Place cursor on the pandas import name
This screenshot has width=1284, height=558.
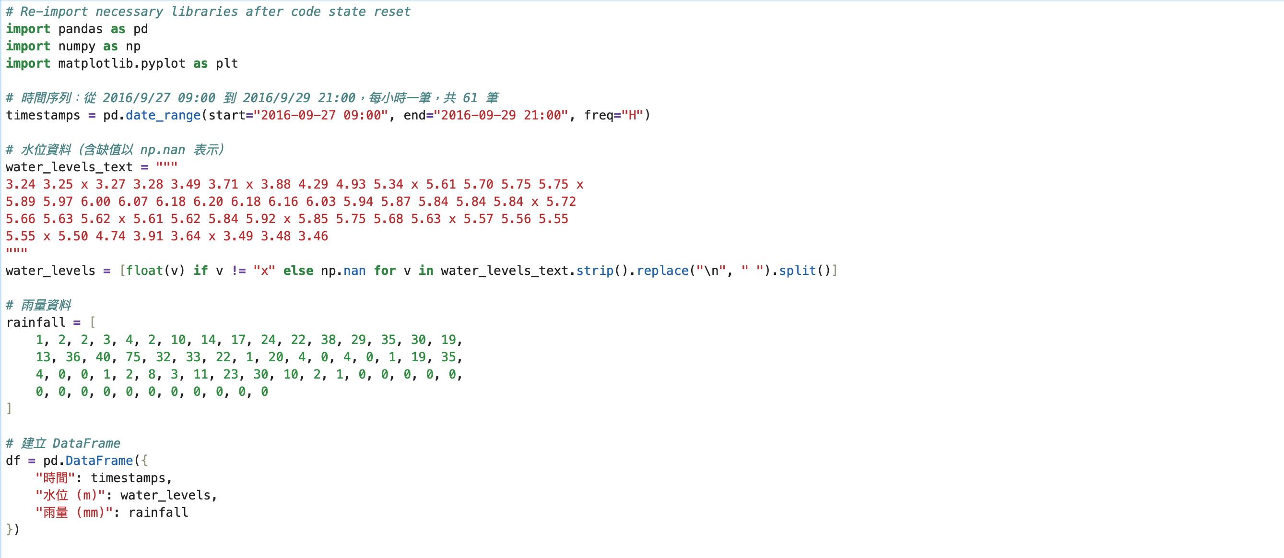[80, 29]
